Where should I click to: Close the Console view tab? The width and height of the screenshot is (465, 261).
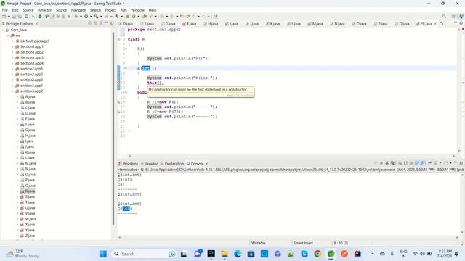click(206, 164)
